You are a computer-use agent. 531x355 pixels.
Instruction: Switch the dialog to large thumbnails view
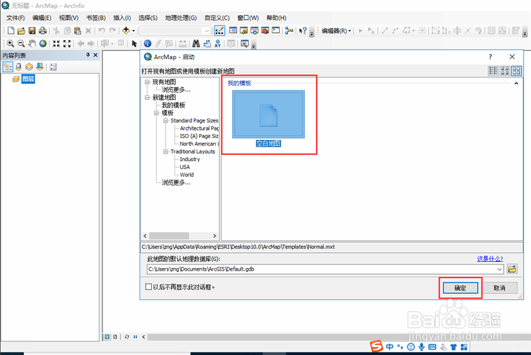click(517, 71)
